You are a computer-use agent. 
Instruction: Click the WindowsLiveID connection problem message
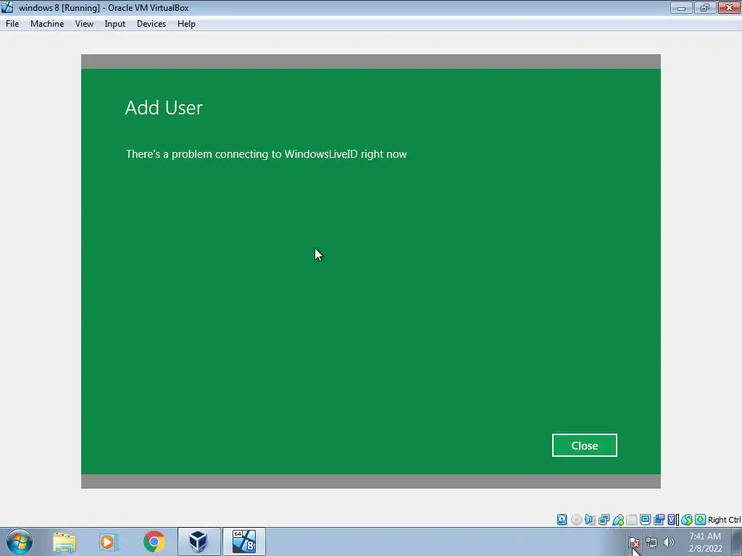267,154
